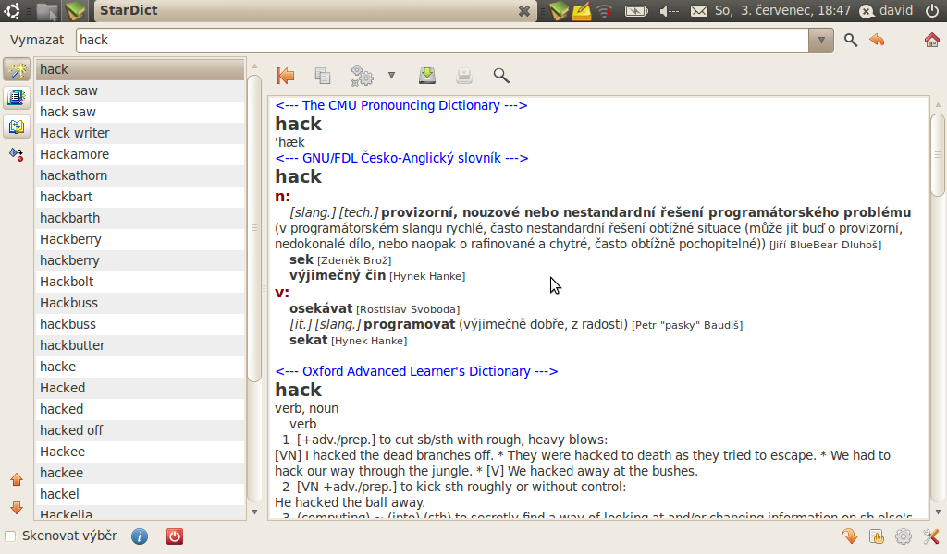This screenshot has height=554, width=947.
Task: Click the orange arrow icon in bottom-right corner
Action: [x=850, y=536]
